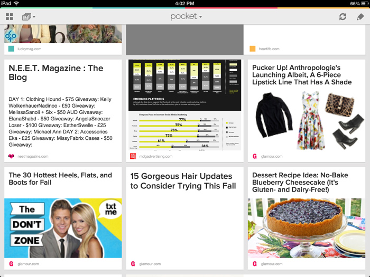370x277 pixels.
Task: Expand the Pocket title dropdown
Action: 186,17
